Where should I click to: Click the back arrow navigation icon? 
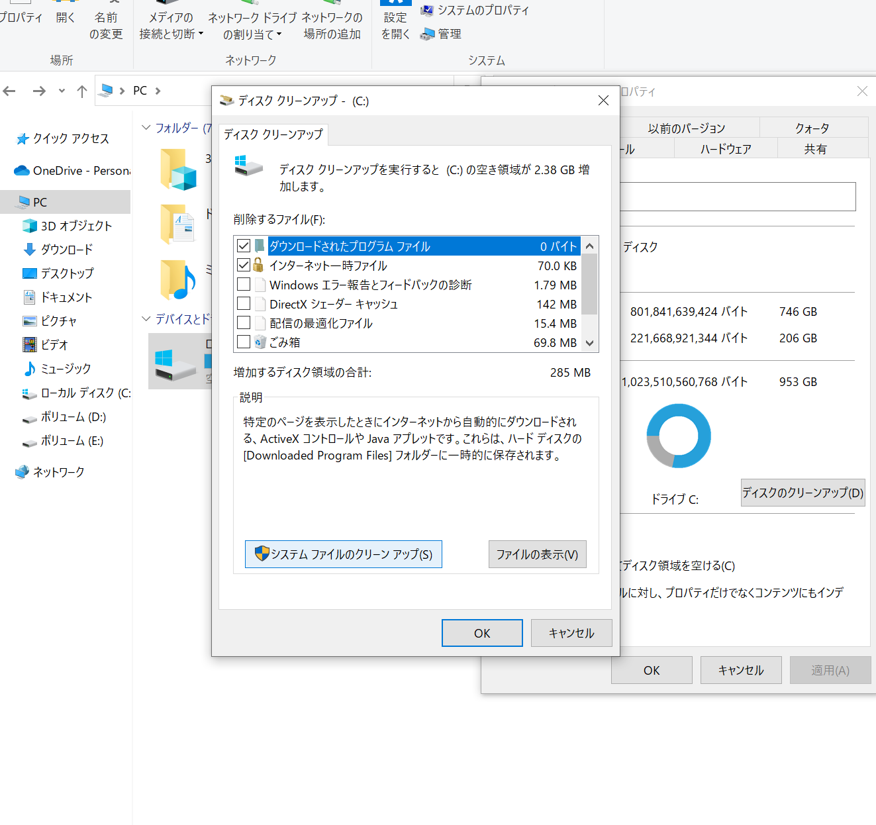(9, 91)
